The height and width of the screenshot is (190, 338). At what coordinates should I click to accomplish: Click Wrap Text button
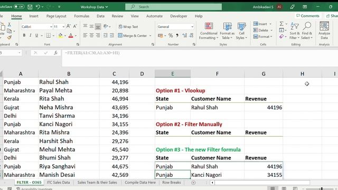[128, 27]
